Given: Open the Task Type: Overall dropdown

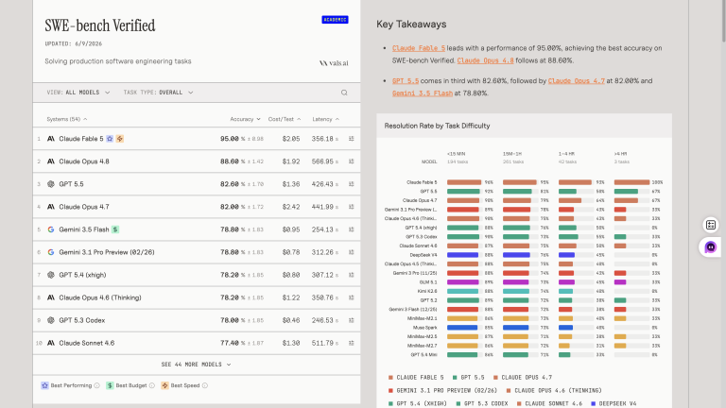Looking at the screenshot, I should click(x=159, y=93).
